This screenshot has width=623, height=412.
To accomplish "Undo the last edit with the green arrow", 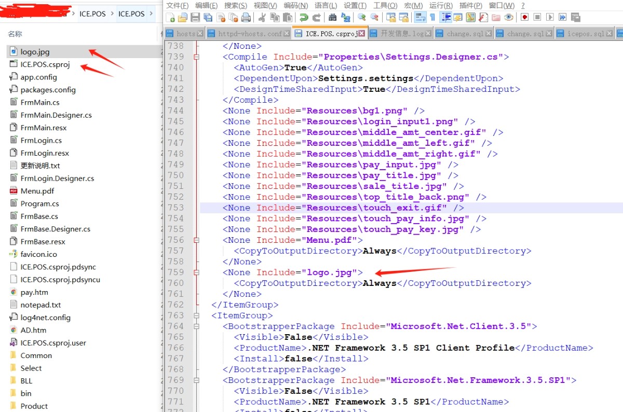I will tap(304, 17).
